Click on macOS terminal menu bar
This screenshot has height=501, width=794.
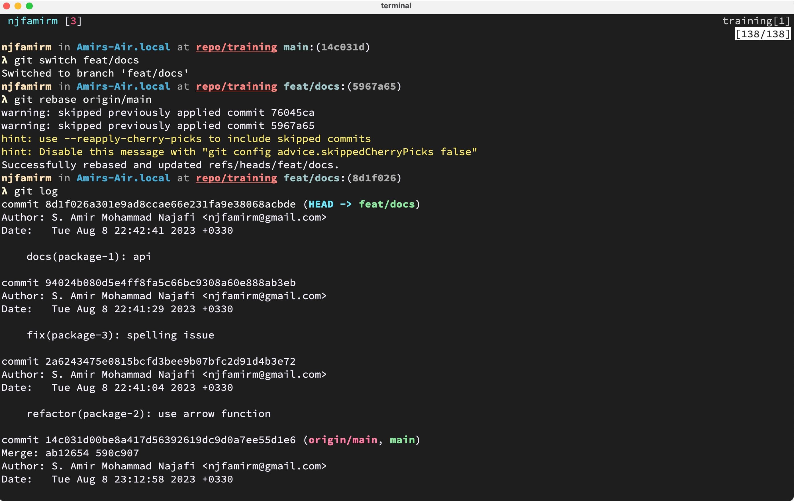tap(397, 6)
